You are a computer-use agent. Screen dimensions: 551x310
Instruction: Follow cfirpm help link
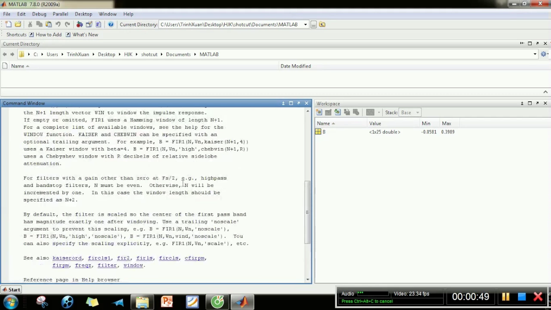tap(195, 258)
